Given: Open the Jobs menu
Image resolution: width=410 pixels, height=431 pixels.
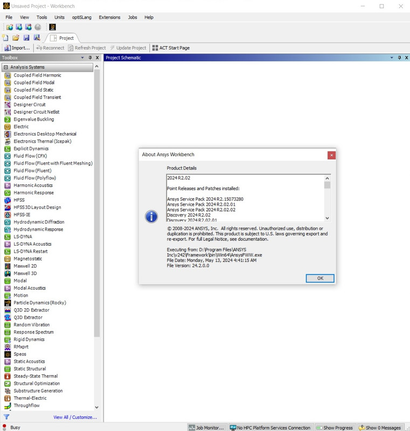Looking at the screenshot, I should pos(133,17).
